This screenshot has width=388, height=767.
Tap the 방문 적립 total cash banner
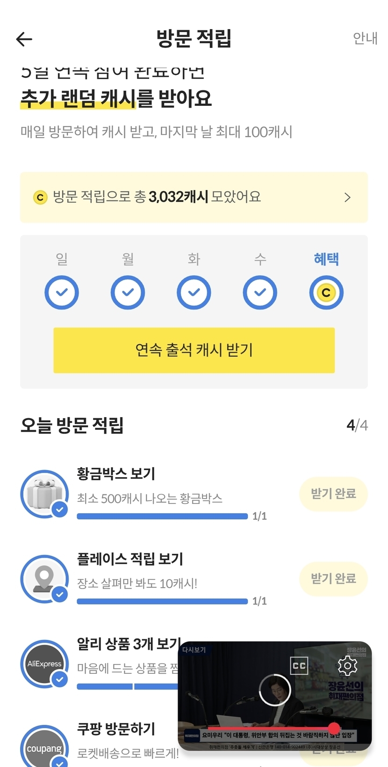[187, 198]
